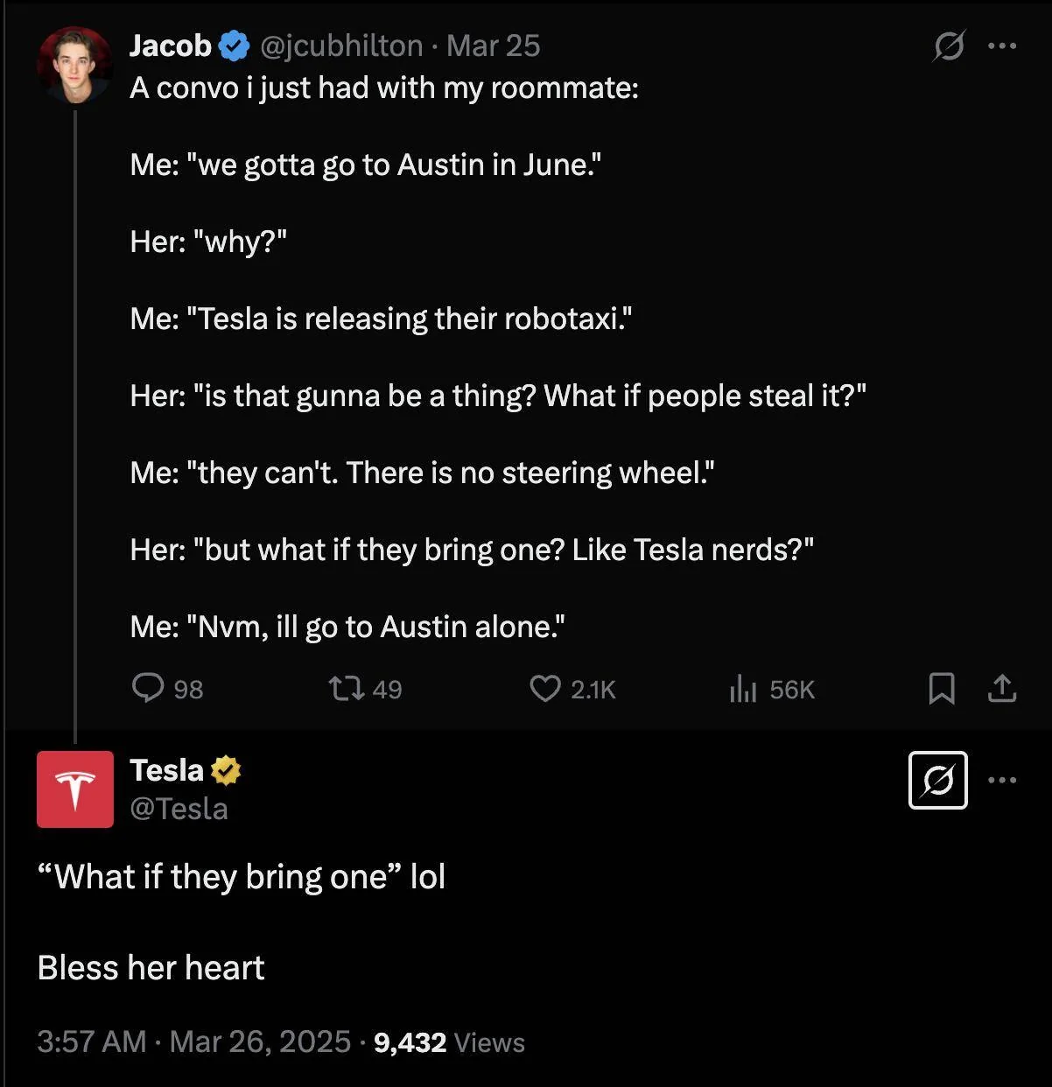Open Jacob's profile picture

pyautogui.click(x=74, y=64)
